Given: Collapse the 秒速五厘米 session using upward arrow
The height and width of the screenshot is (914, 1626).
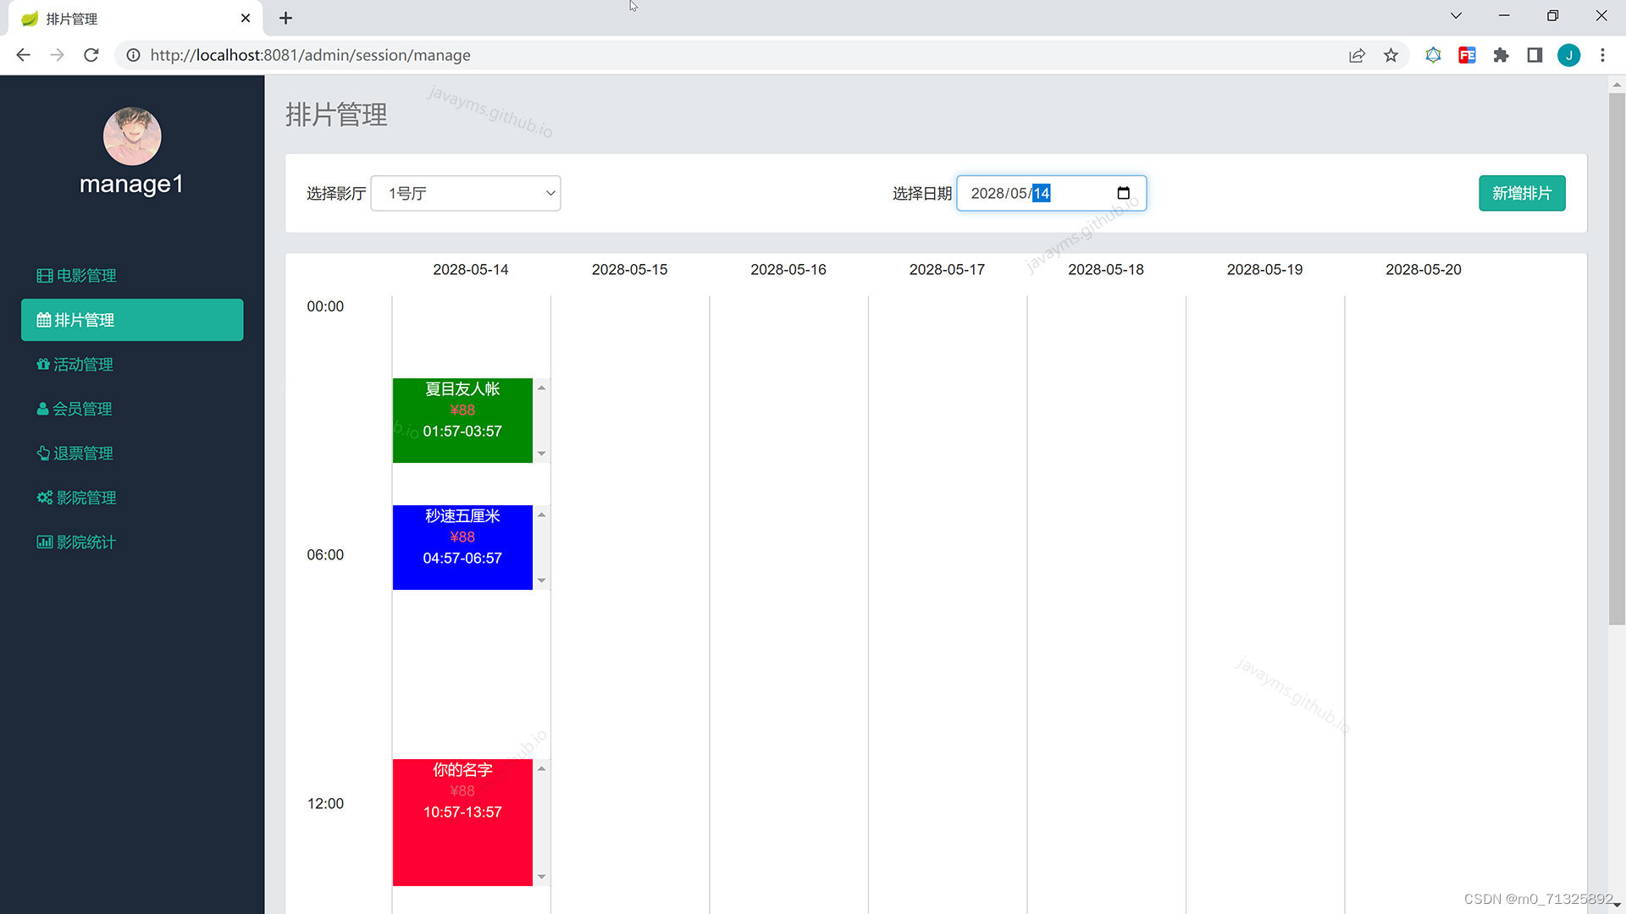Looking at the screenshot, I should point(541,514).
